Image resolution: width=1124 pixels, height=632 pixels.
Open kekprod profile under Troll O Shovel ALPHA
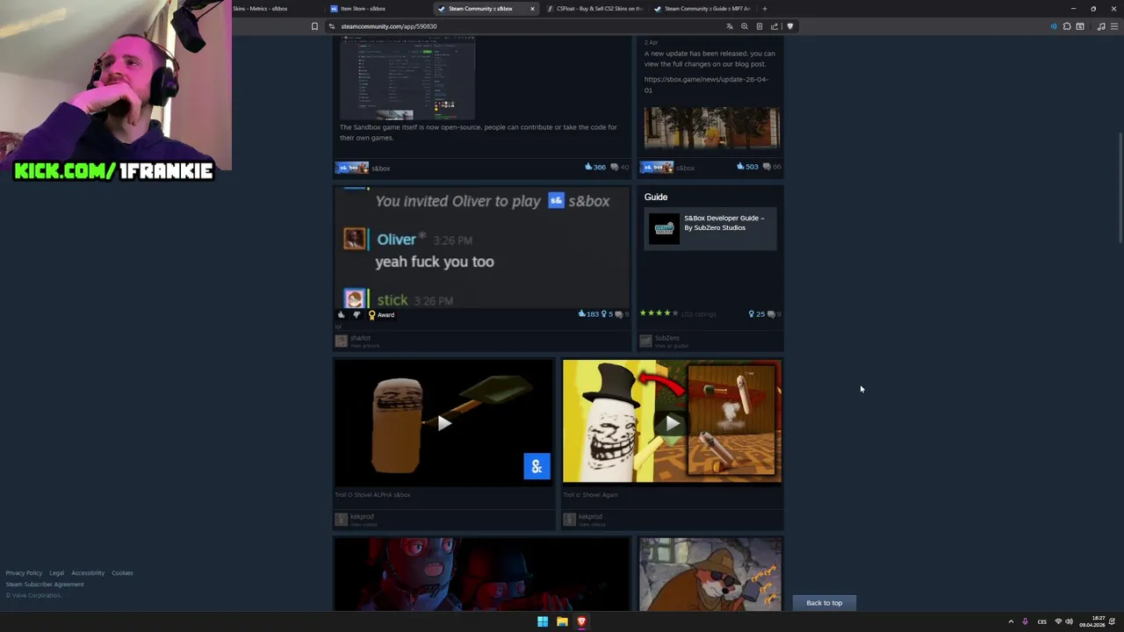(x=362, y=517)
